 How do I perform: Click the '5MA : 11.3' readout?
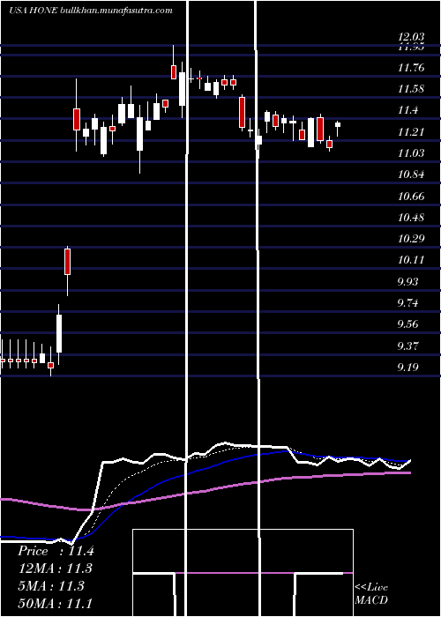(51, 586)
